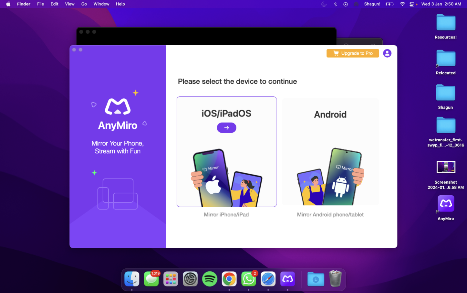Open Launchpad from the Dock
The image size is (467, 293).
[x=171, y=279]
